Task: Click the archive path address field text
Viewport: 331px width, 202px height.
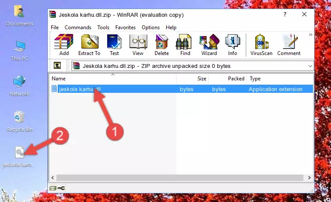Action: (x=156, y=66)
